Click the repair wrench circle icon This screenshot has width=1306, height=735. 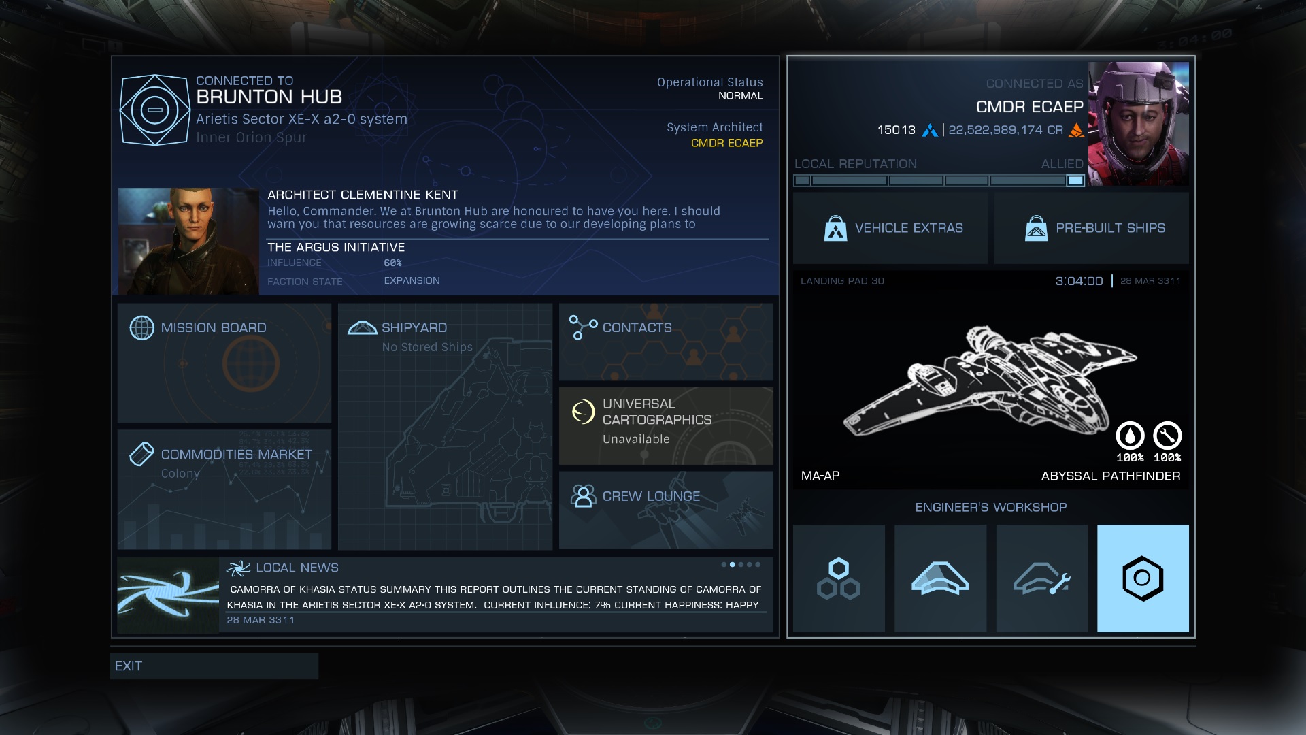tap(1167, 436)
